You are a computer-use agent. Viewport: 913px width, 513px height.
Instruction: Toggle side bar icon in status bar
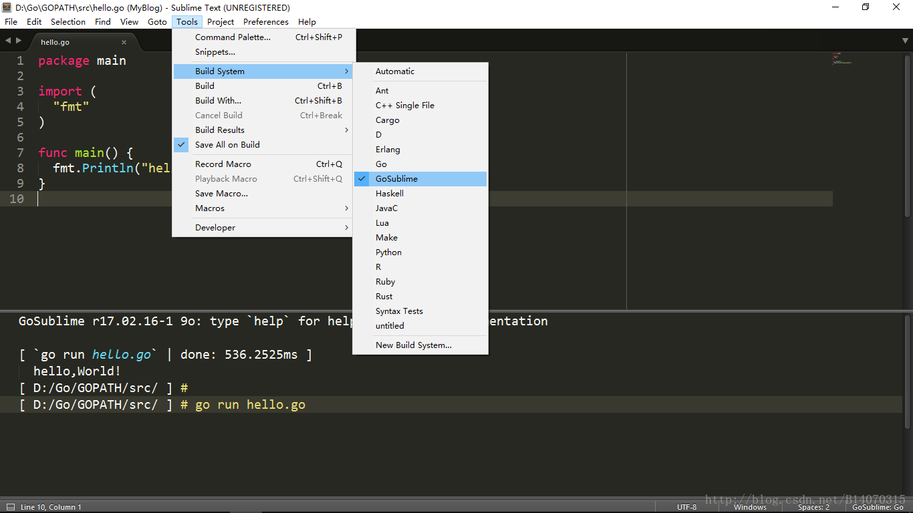pos(10,507)
